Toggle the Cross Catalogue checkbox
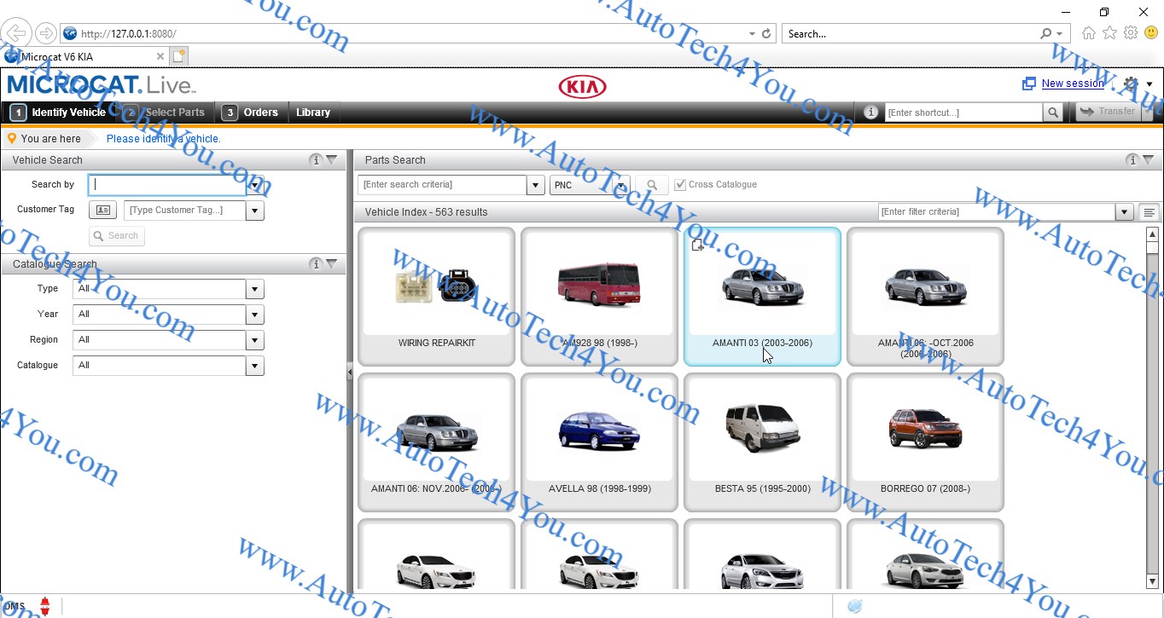The height and width of the screenshot is (618, 1164). tap(680, 185)
